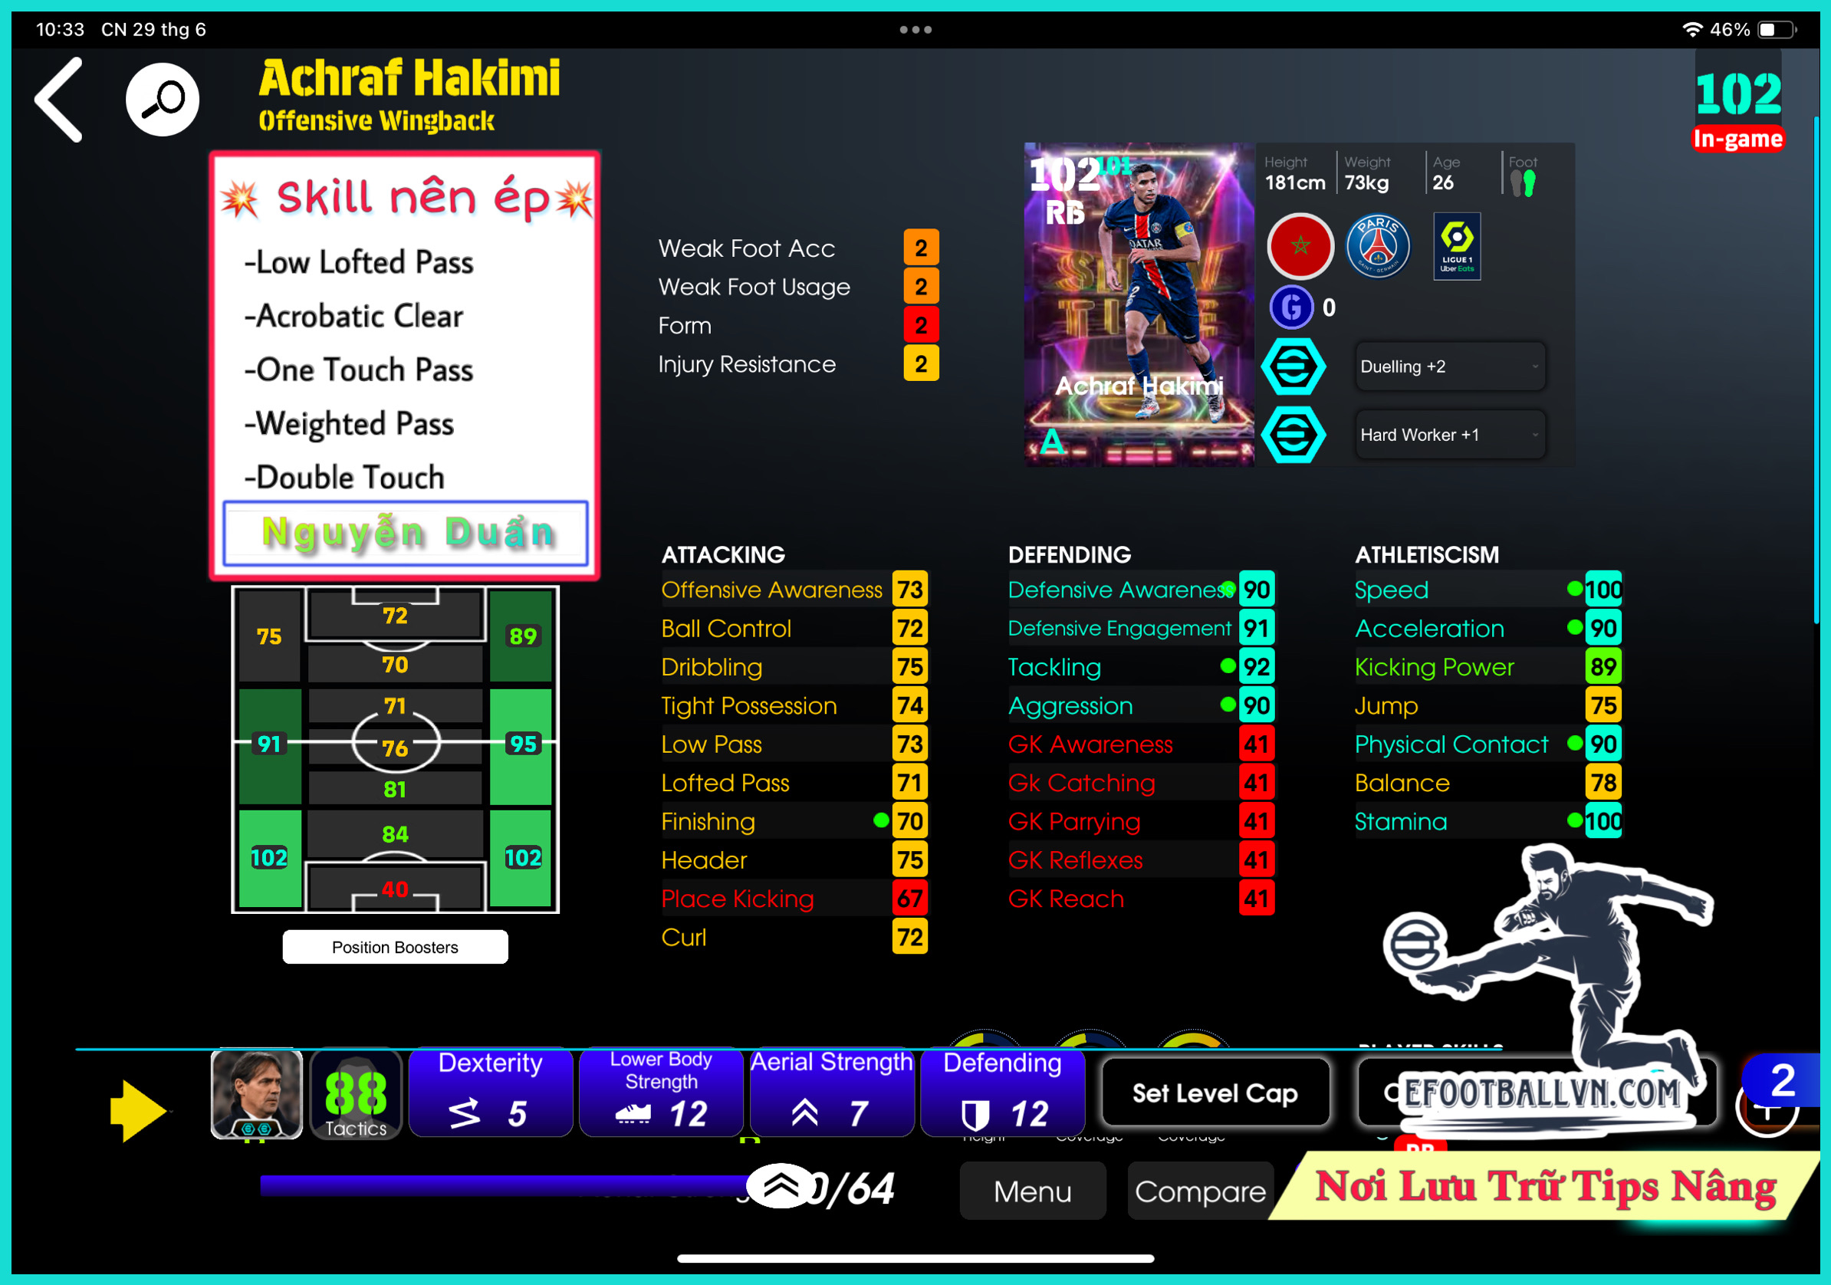Expand the Duelling +2 dropdown
Viewport: 1831px width, 1285px height.
pyautogui.click(x=1450, y=367)
